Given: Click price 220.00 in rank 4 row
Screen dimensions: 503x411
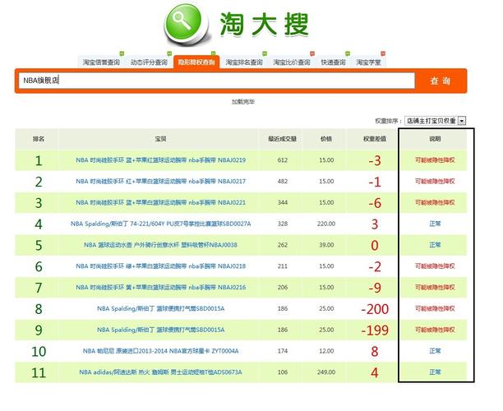Looking at the screenshot, I should pos(326,224).
